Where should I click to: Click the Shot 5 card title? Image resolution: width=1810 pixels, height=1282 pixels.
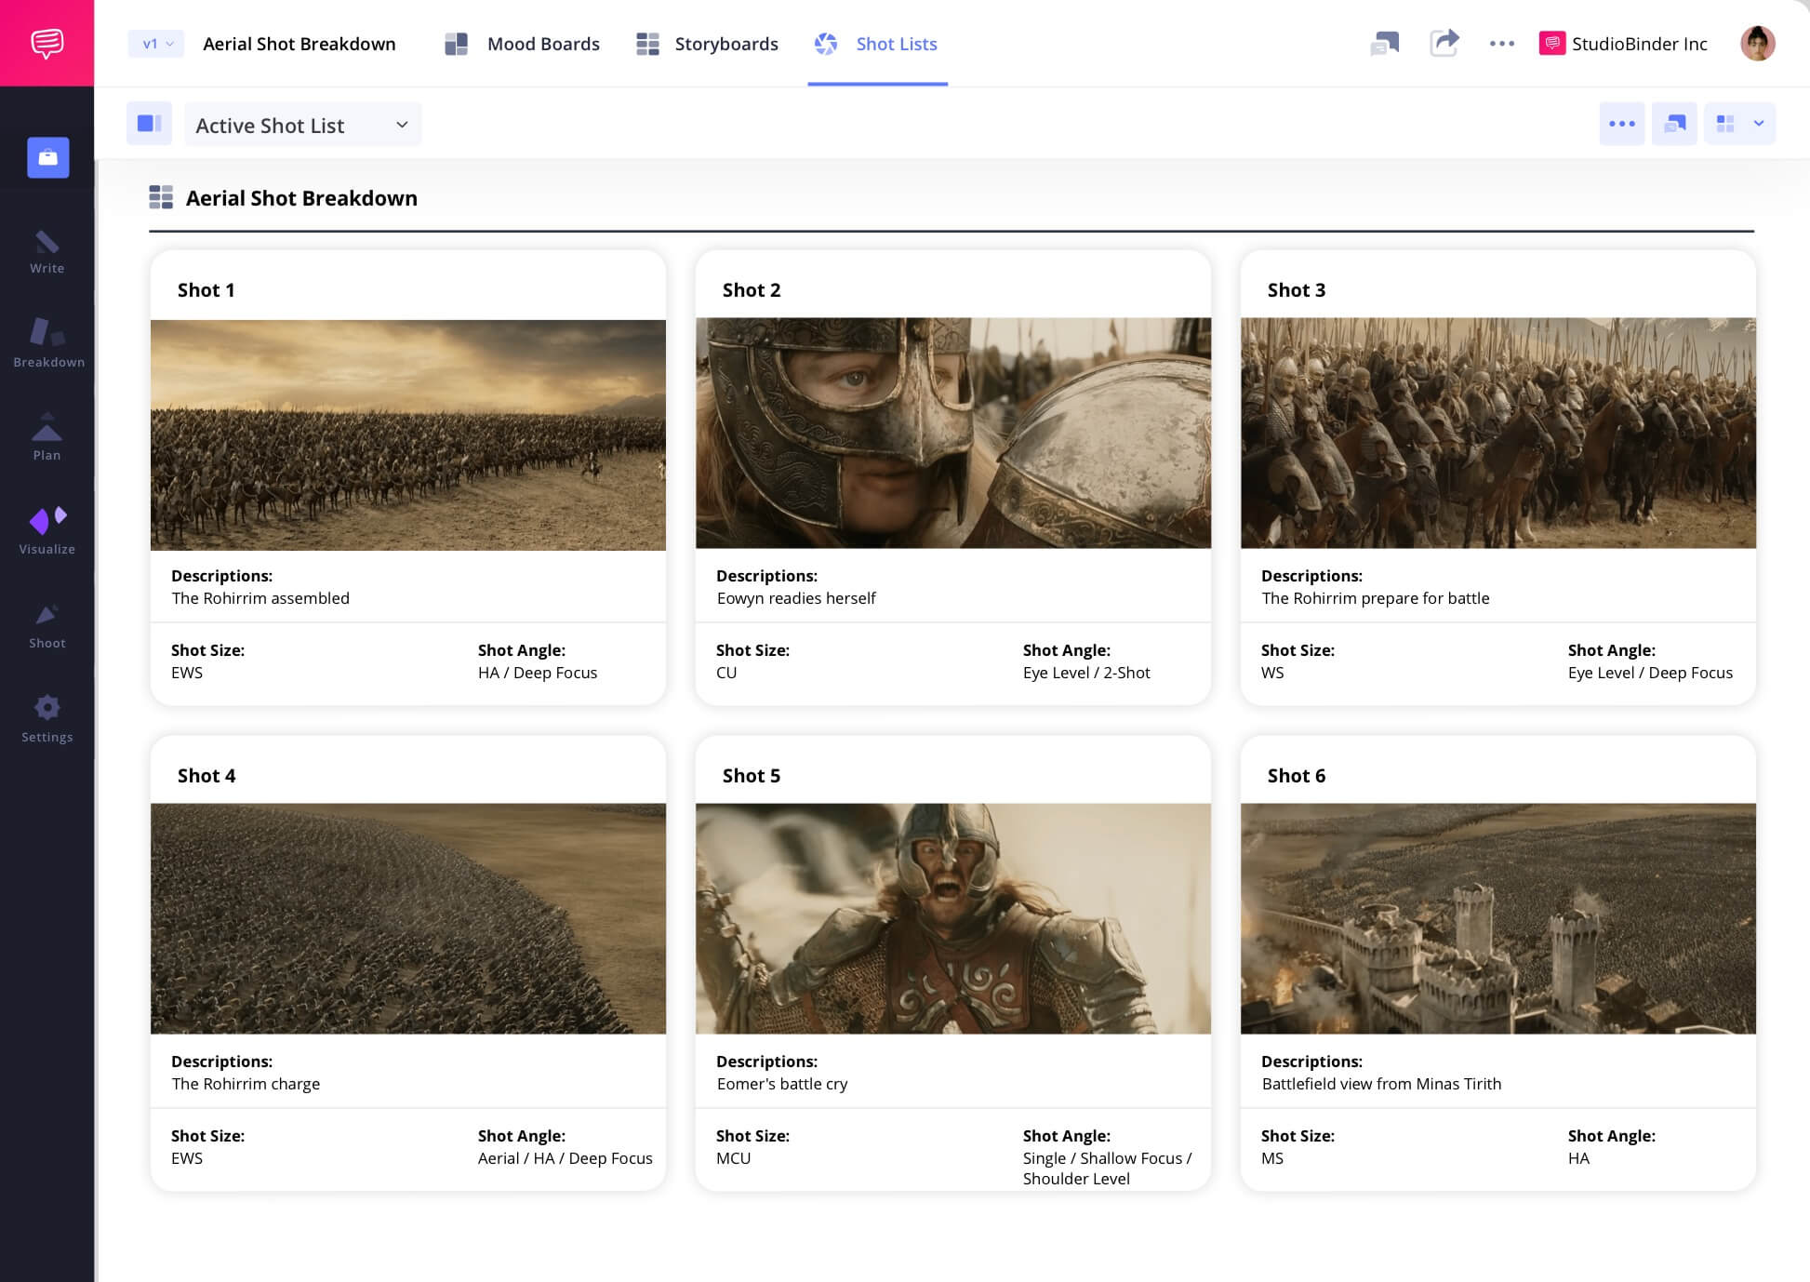(x=752, y=775)
